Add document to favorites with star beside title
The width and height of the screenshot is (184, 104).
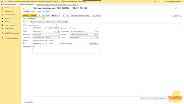[x=31, y=8]
